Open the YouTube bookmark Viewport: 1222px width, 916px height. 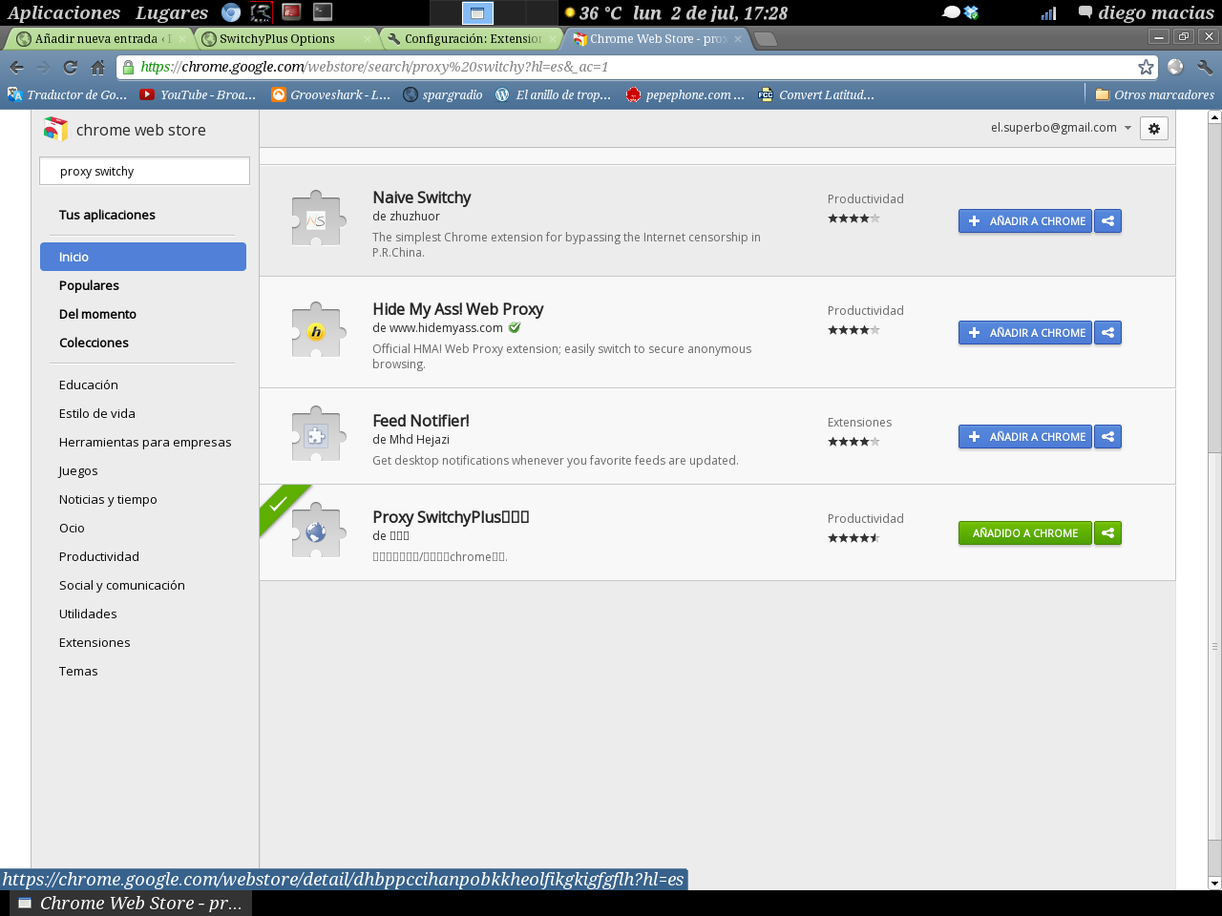(x=198, y=94)
